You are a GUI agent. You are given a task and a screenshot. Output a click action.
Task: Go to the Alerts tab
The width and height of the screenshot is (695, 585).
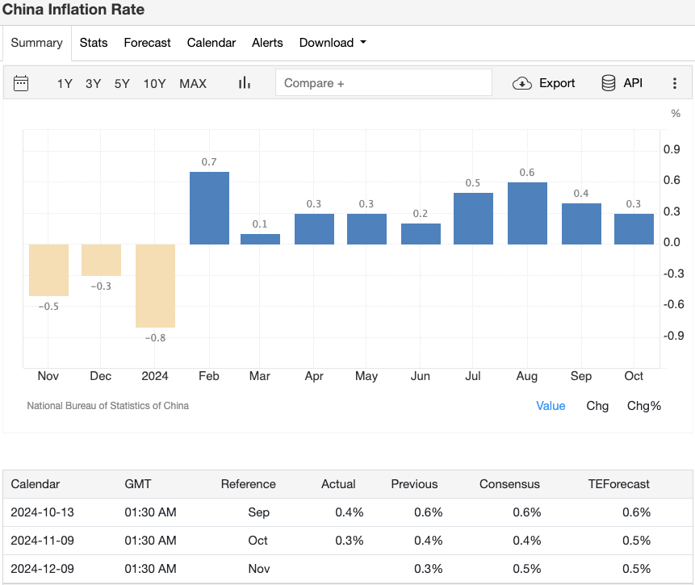tap(267, 43)
